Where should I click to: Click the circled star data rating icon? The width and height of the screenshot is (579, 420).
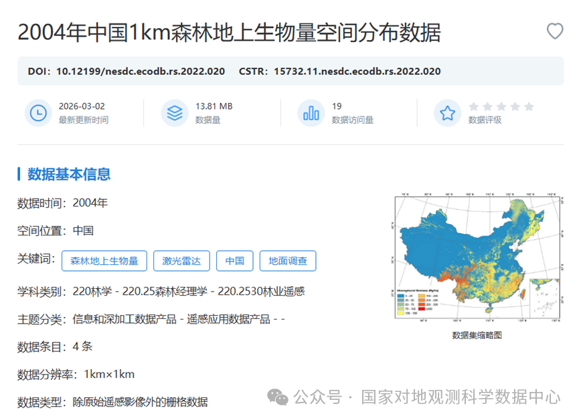448,112
